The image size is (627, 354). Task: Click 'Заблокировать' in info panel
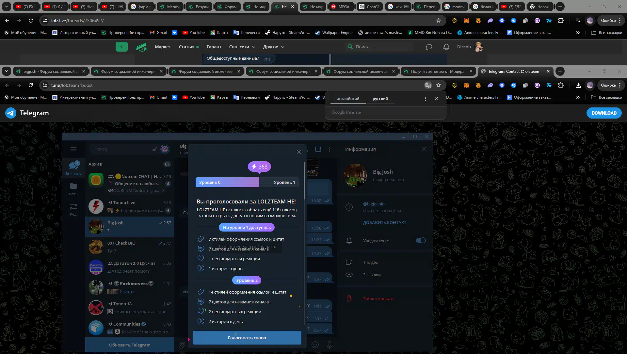coord(379,298)
